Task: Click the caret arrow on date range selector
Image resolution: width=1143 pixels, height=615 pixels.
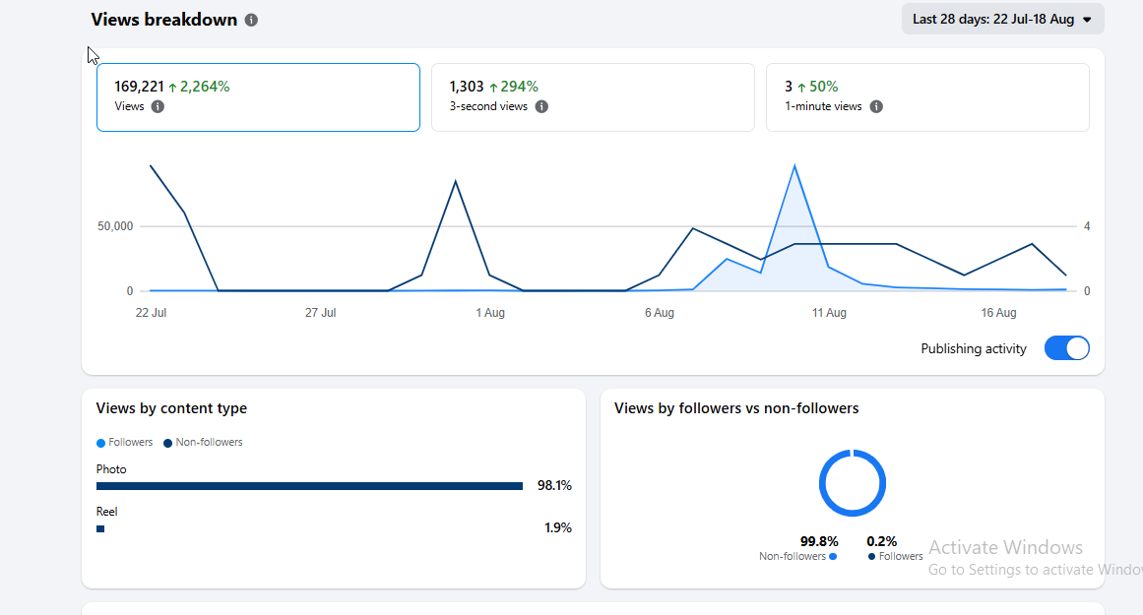Action: click(1087, 20)
